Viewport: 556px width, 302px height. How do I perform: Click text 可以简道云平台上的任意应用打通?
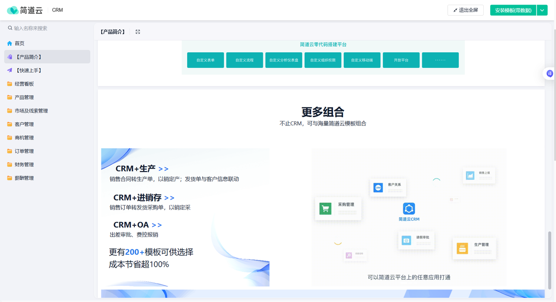[x=409, y=277]
